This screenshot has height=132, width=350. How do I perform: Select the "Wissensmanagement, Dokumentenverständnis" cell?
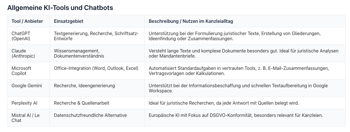pyautogui.click(x=79, y=53)
